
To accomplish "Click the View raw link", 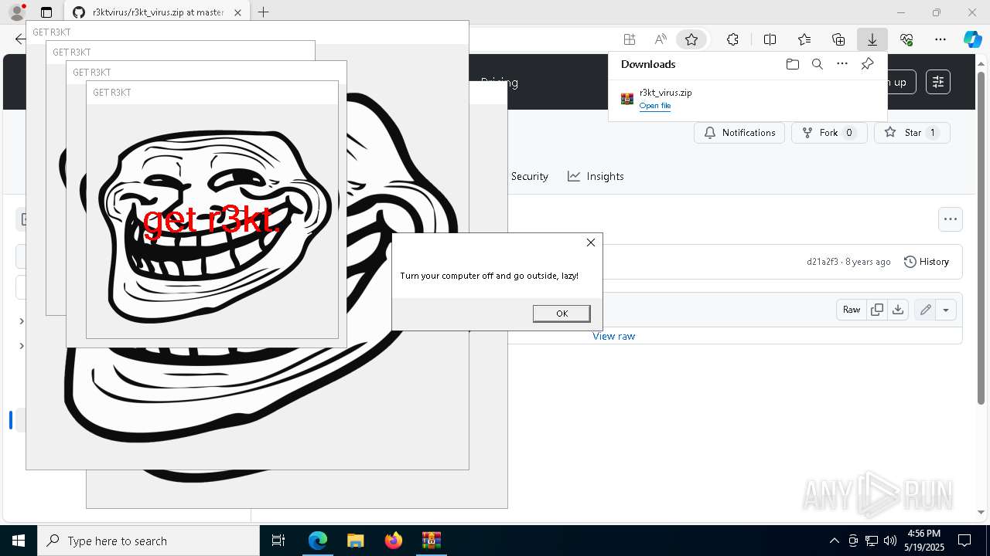I will [x=613, y=336].
